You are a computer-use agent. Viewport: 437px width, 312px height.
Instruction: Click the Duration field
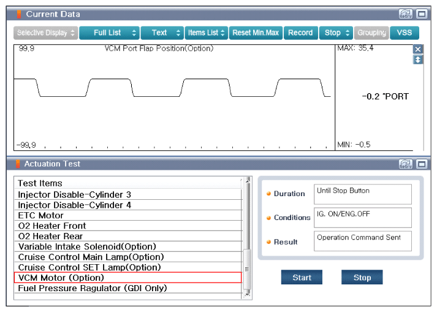pyautogui.click(x=362, y=194)
